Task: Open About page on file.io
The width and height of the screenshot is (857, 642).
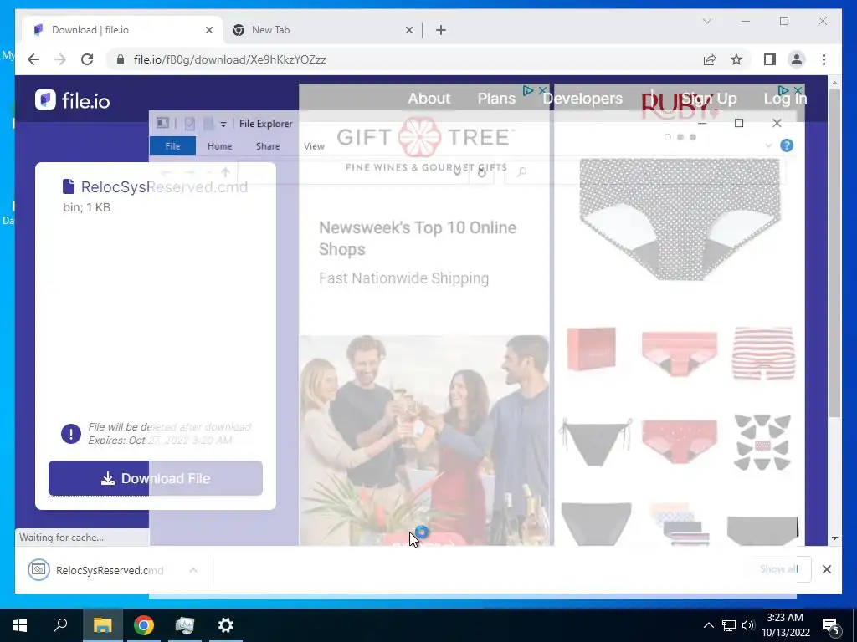Action: [x=429, y=99]
